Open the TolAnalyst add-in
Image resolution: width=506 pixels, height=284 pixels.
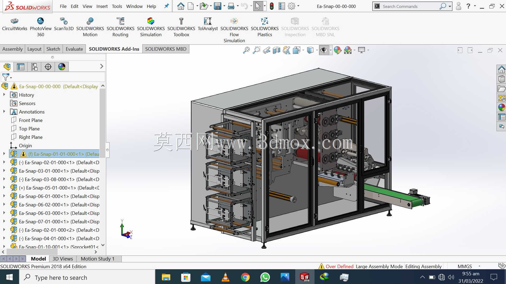(208, 24)
